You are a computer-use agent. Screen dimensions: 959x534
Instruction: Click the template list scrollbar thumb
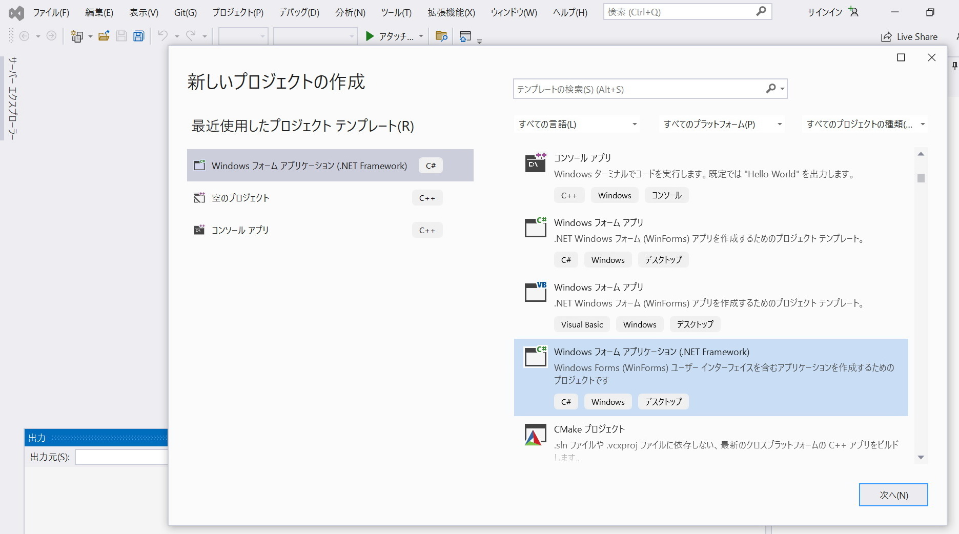click(x=921, y=178)
